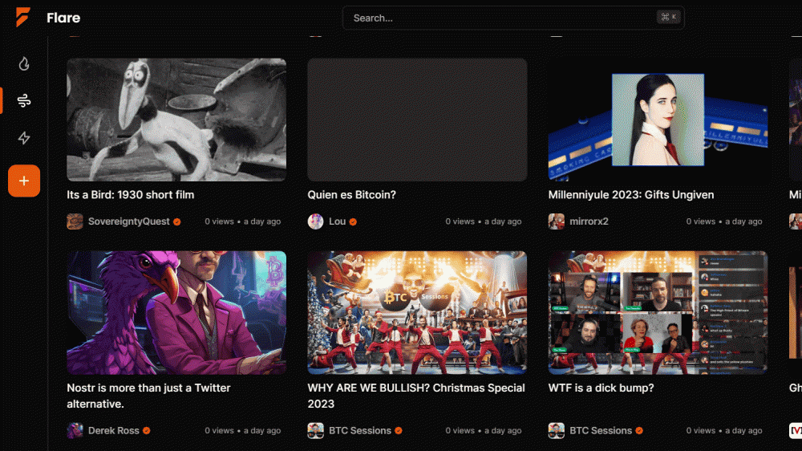802x451 pixels.
Task: Open the 'WTF is a dick bump?' title
Action: tap(601, 388)
